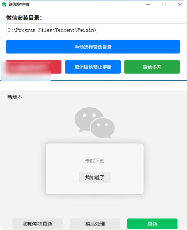Maximize the 绿泡守护者 window
Viewport: 187px width, 230px height.
(164, 5)
